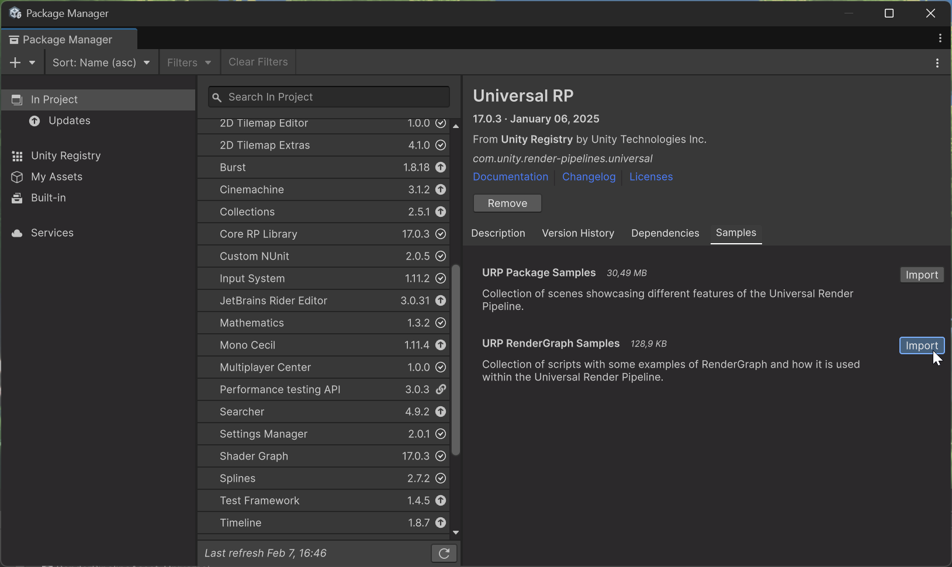This screenshot has width=952, height=567.
Task: Open the add package dropdown arrow
Action: click(32, 62)
